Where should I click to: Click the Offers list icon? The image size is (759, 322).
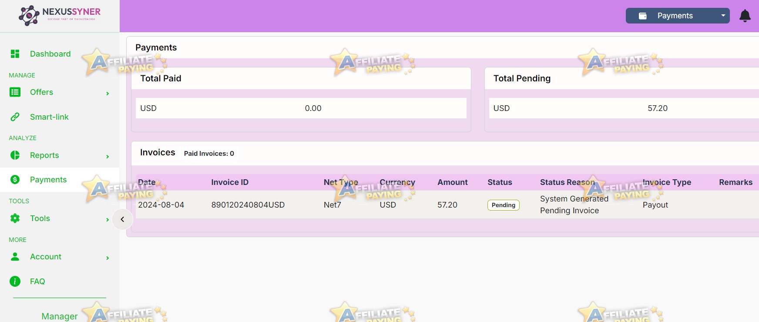15,92
